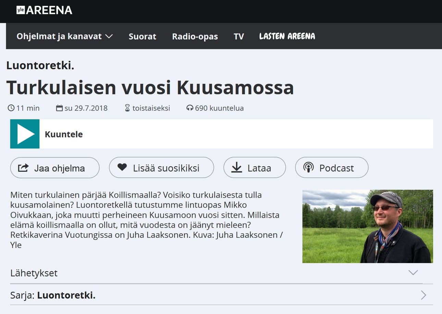The width and height of the screenshot is (442, 314).
Task: Click the clock icon beside 11 min
Action: pyautogui.click(x=11, y=108)
